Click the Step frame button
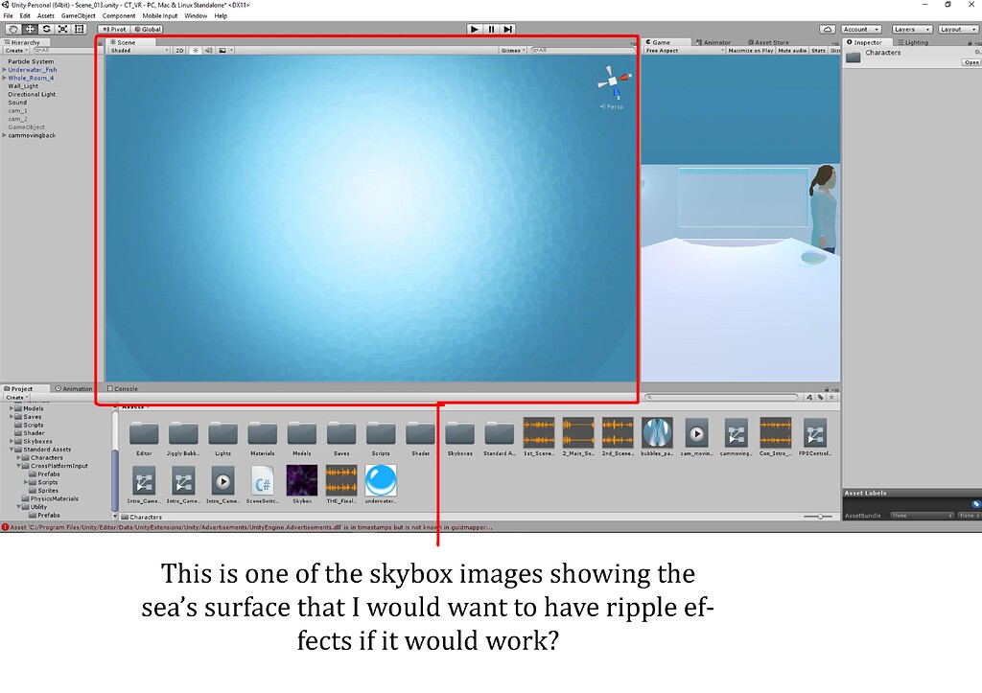Image resolution: width=982 pixels, height=693 pixels. click(508, 29)
